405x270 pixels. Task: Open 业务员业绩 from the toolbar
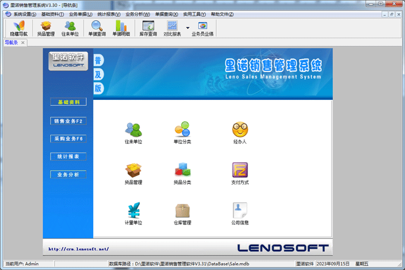coord(202,28)
